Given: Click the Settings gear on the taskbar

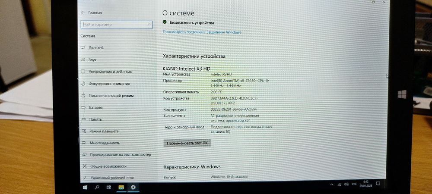Looking at the screenshot, I should click(133, 188).
